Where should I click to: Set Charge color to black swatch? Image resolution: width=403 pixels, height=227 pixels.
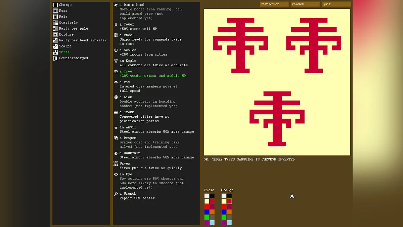coord(229,196)
